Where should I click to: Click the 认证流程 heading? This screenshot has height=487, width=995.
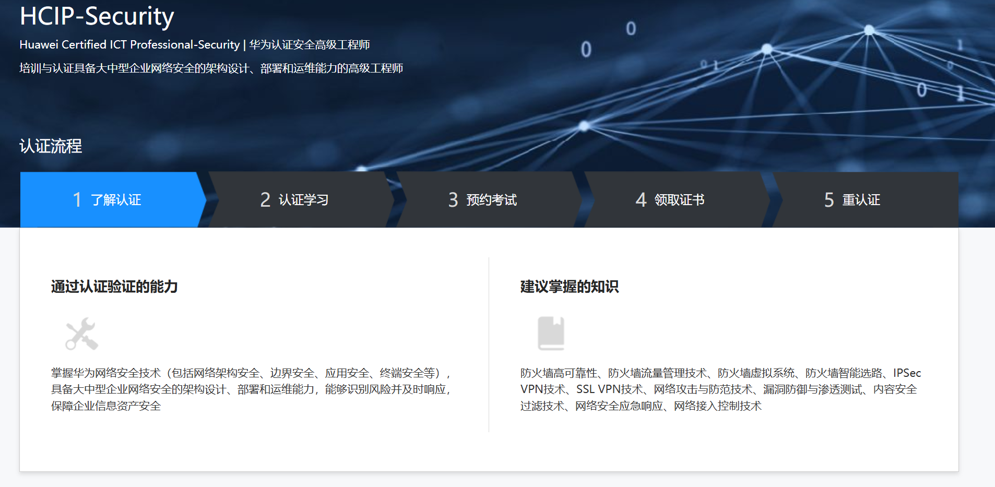pyautogui.click(x=51, y=146)
